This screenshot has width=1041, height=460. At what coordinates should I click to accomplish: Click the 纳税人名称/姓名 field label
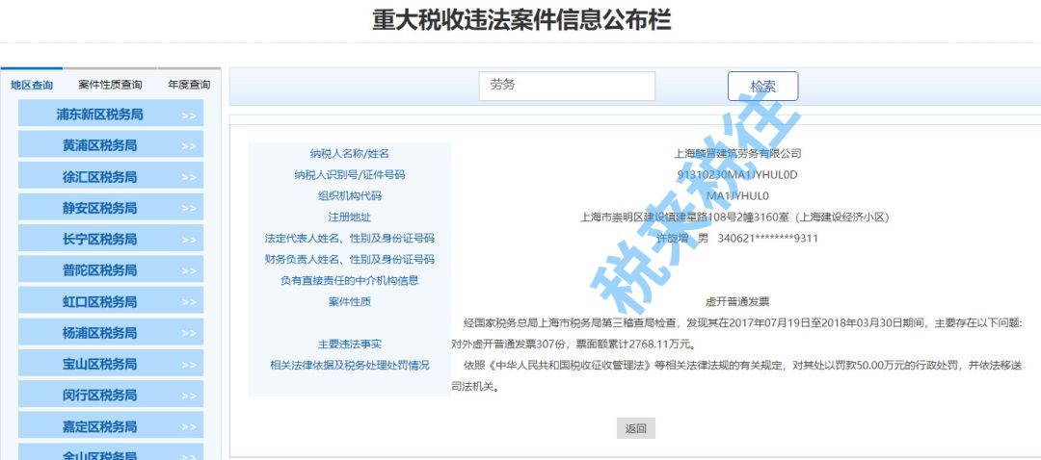click(349, 154)
